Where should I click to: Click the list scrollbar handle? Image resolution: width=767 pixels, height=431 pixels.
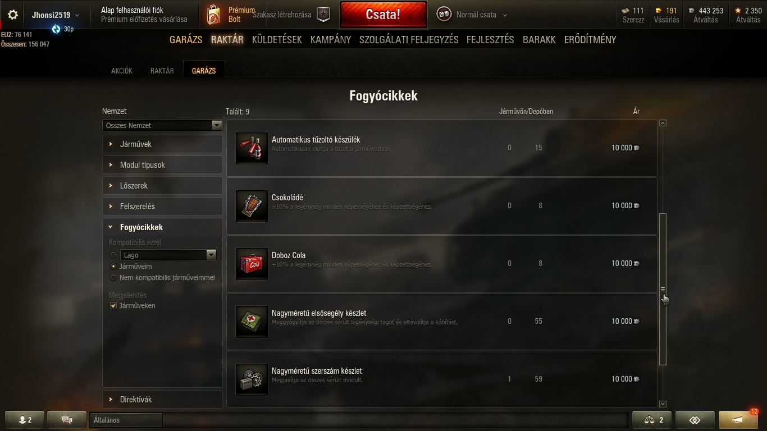(x=663, y=289)
